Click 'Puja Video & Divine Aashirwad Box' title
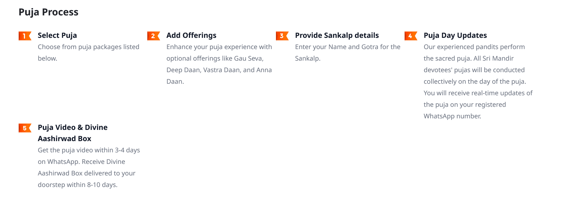The width and height of the screenshot is (567, 212). (73, 133)
